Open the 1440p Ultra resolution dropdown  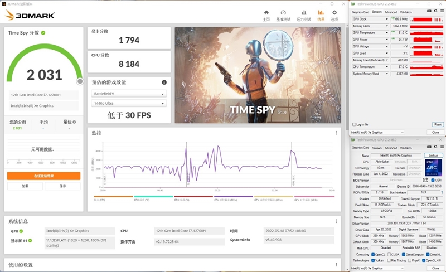tap(129, 103)
